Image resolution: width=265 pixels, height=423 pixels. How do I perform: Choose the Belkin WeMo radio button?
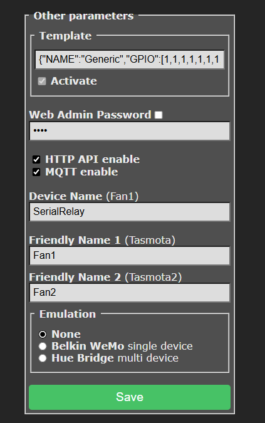click(x=43, y=346)
